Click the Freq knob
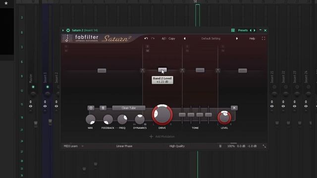 click(x=122, y=120)
